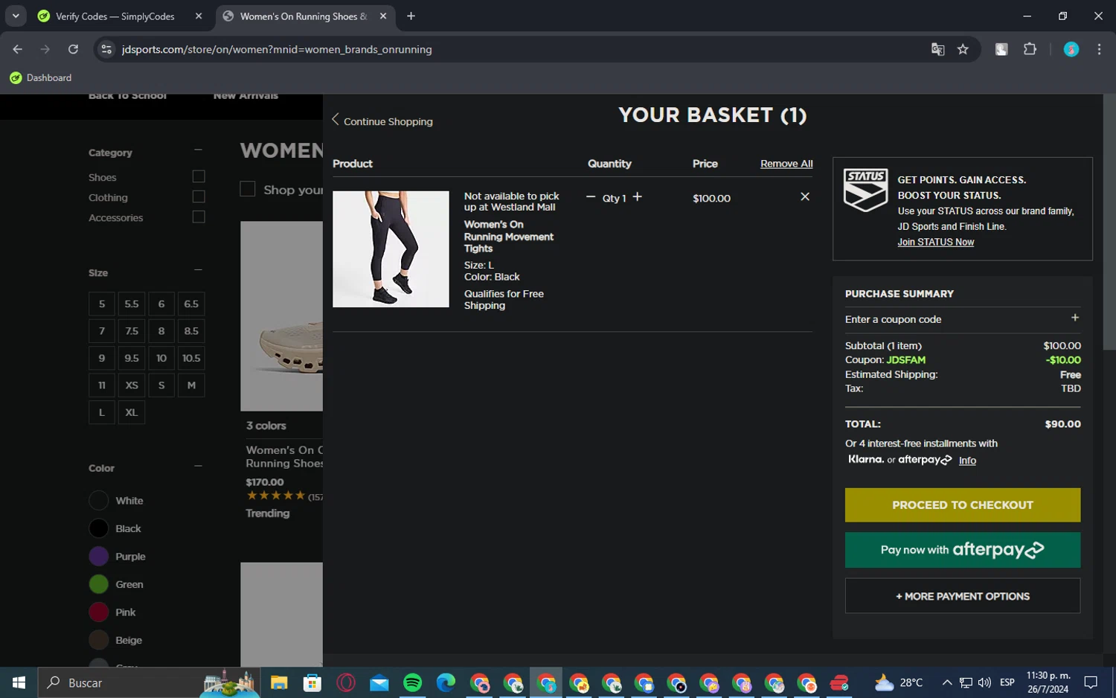Viewport: 1116px width, 698px height.
Task: Open Chrome three-dot menu
Action: (1099, 49)
